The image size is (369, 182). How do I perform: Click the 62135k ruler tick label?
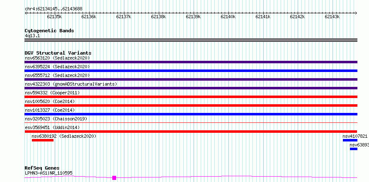[x=54, y=17]
